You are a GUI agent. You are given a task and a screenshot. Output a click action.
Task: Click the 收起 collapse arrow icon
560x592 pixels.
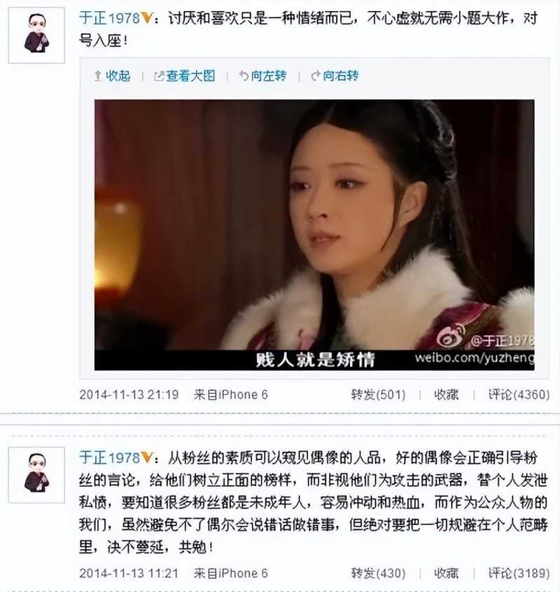[97, 76]
